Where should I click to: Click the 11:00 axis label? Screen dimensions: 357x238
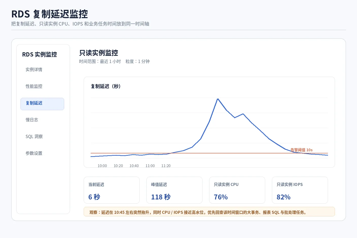(x=150, y=166)
